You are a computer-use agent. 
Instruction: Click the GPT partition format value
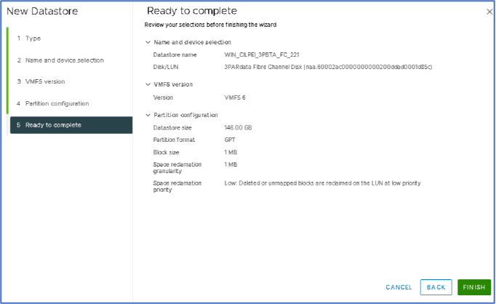(231, 139)
